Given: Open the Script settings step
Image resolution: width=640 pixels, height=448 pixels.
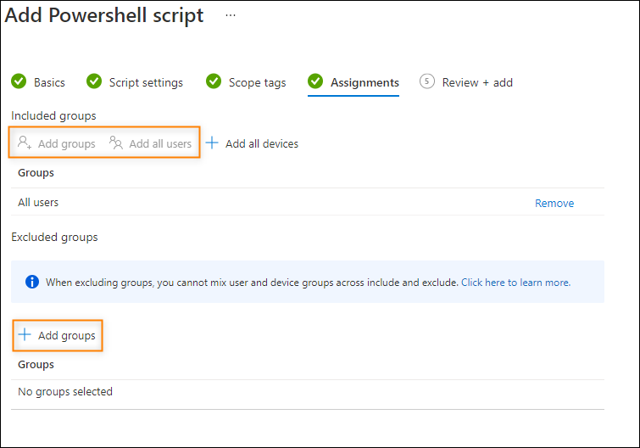Looking at the screenshot, I should coord(146,82).
